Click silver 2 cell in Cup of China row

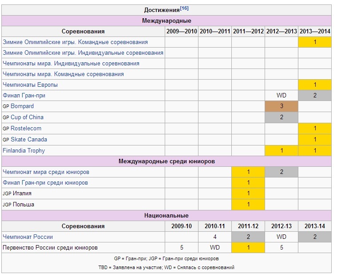point(281,117)
